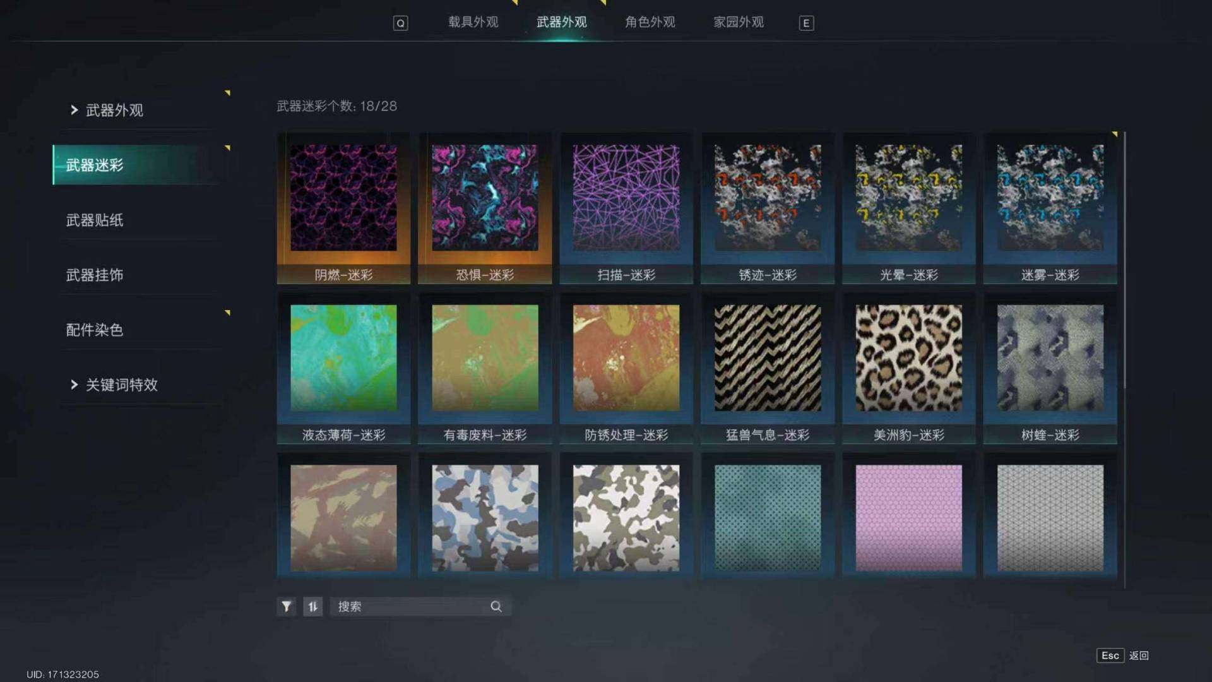Select the 阴燃-迷彩 camo thumbnail
The image size is (1212, 682).
pos(343,198)
